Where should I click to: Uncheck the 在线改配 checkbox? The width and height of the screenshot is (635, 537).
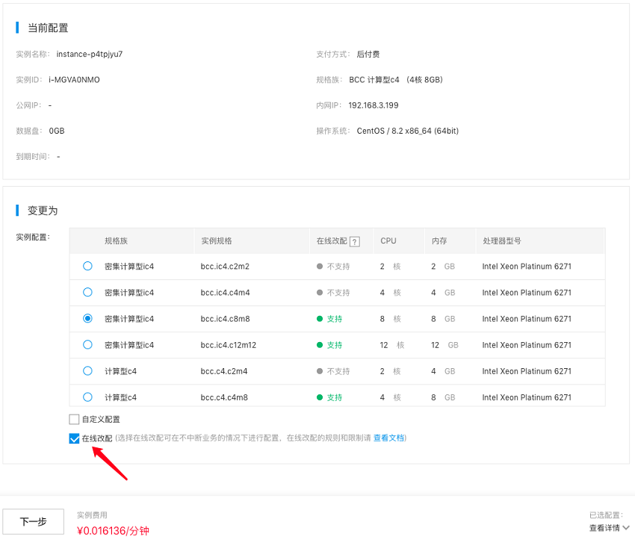[x=74, y=438]
